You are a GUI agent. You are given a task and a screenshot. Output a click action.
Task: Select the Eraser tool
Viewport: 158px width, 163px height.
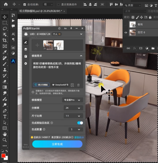[x=5, y=81]
